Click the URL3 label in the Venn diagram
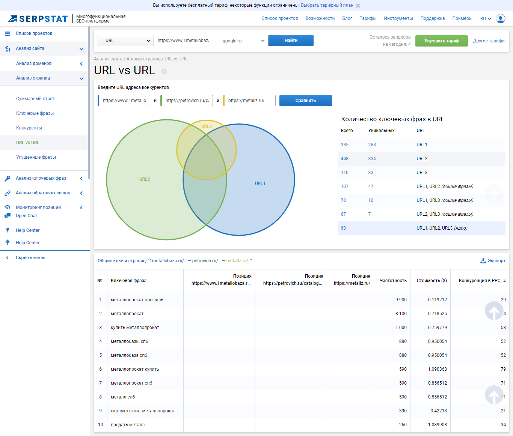This screenshot has width=513, height=436. click(x=207, y=126)
